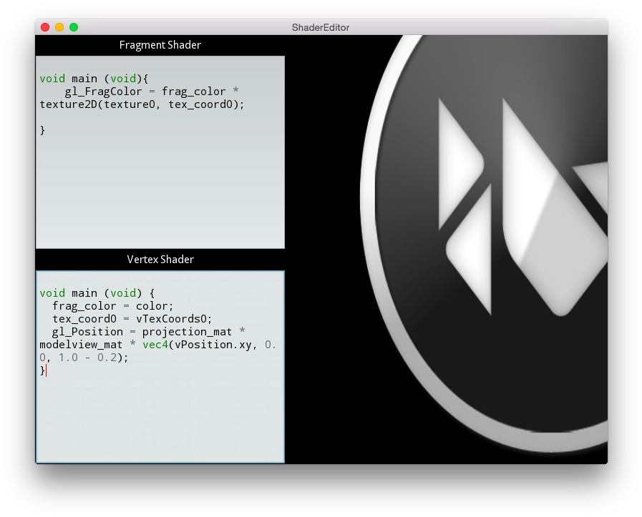The width and height of the screenshot is (642, 517).
Task: Minimize the ShaderEditor window
Action: point(59,27)
